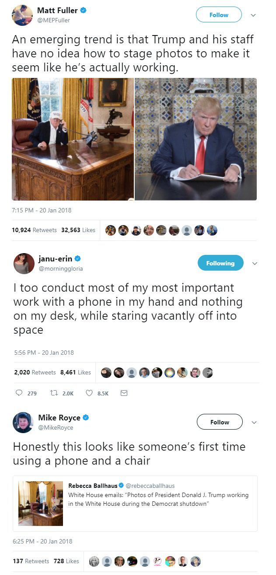Expand the chevron menu on Mike Royce's tweet
Screen dimensions: 276x575
254,423
